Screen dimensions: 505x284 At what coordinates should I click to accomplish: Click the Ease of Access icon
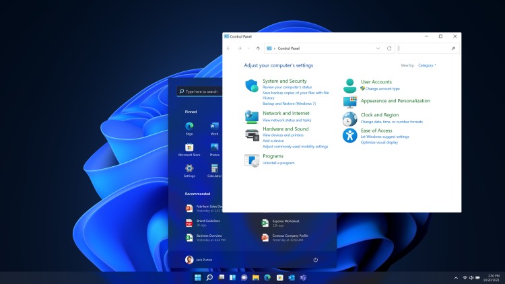pos(349,135)
